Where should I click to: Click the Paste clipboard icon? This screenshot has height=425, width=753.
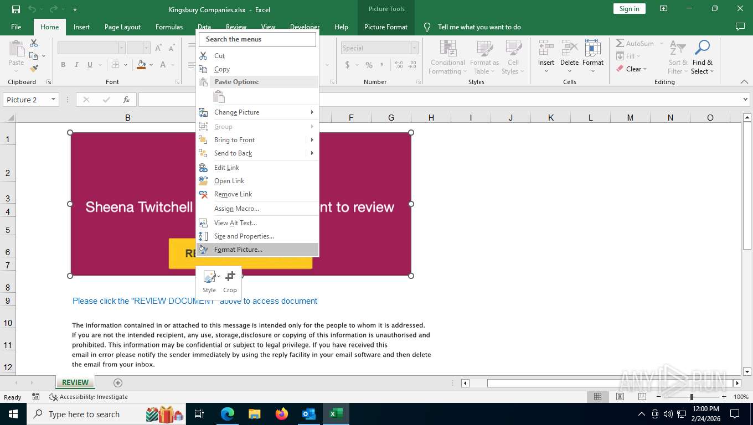click(x=16, y=49)
